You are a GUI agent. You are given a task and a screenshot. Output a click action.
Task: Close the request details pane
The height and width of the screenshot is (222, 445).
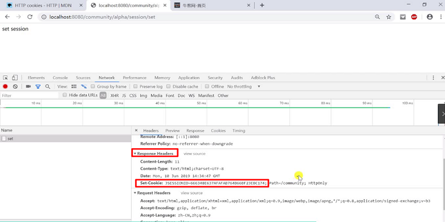[x=136, y=130]
